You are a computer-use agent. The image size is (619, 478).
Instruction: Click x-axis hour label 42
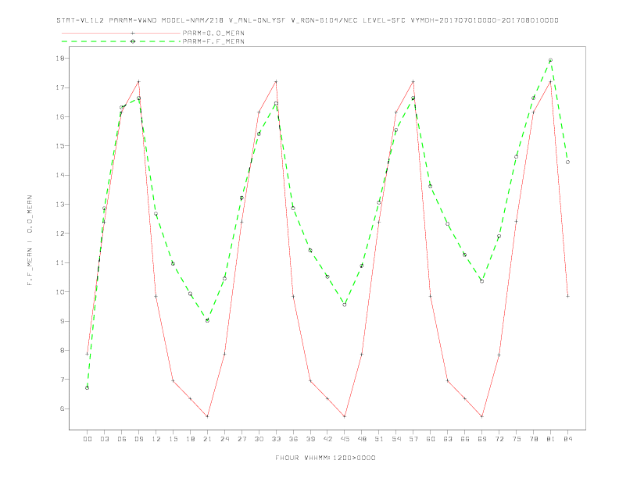(327, 439)
